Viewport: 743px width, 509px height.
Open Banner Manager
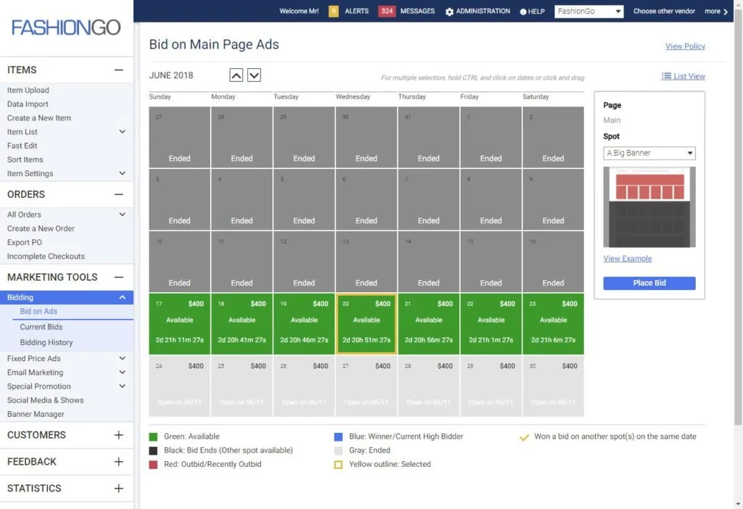pos(36,414)
